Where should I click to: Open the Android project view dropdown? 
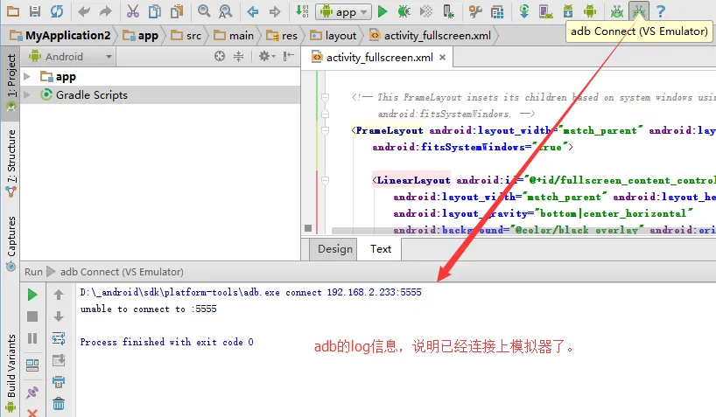click(70, 57)
